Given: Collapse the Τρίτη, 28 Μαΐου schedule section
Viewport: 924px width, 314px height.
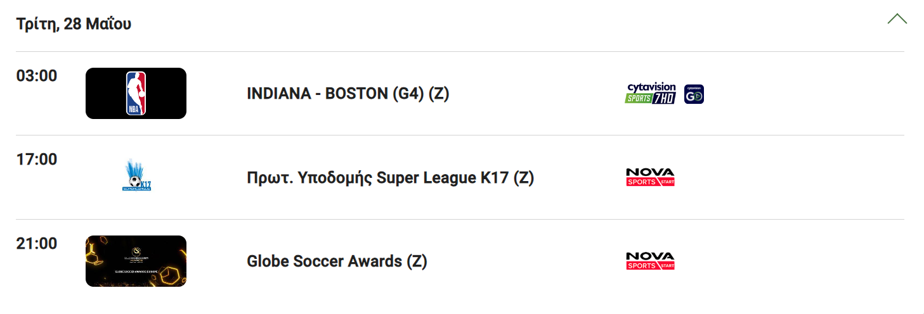Looking at the screenshot, I should pyautogui.click(x=897, y=18).
